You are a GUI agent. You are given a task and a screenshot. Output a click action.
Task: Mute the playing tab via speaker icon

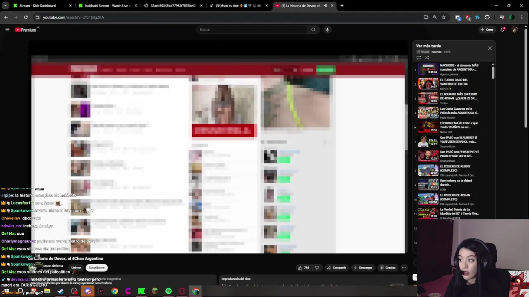point(325,6)
